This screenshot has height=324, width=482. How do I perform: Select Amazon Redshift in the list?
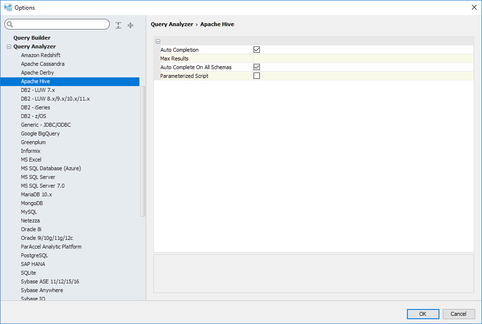pyautogui.click(x=41, y=55)
